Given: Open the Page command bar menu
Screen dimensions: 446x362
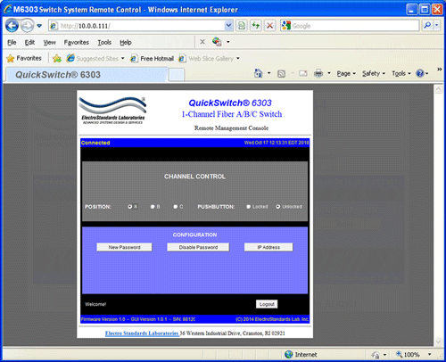Looking at the screenshot, I should click(346, 73).
